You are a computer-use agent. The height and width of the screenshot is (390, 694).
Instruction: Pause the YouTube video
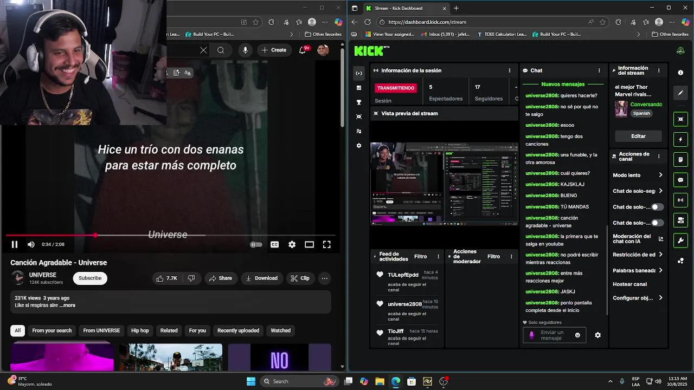pos(15,244)
